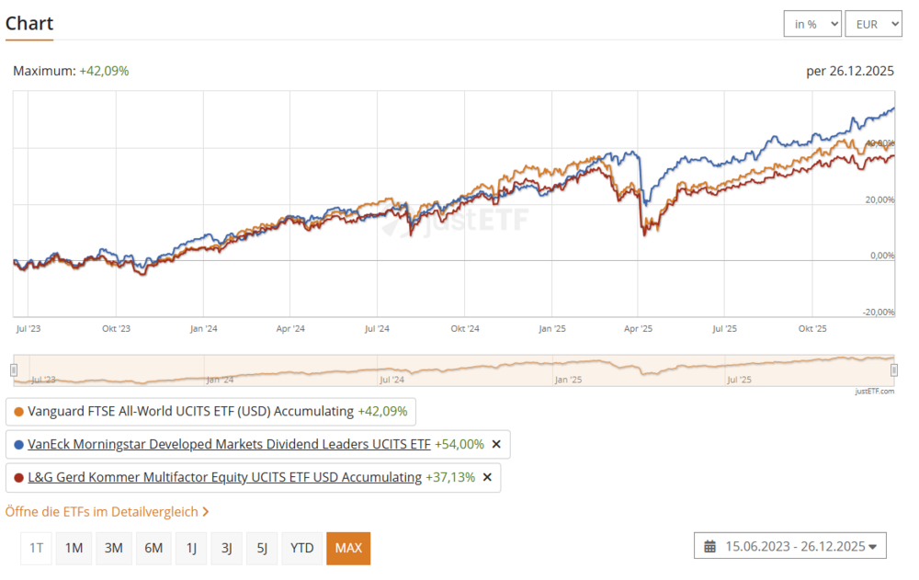919x580 pixels.
Task: Open L&G Gerd Kommer Multifactor ETF link
Action: (224, 478)
